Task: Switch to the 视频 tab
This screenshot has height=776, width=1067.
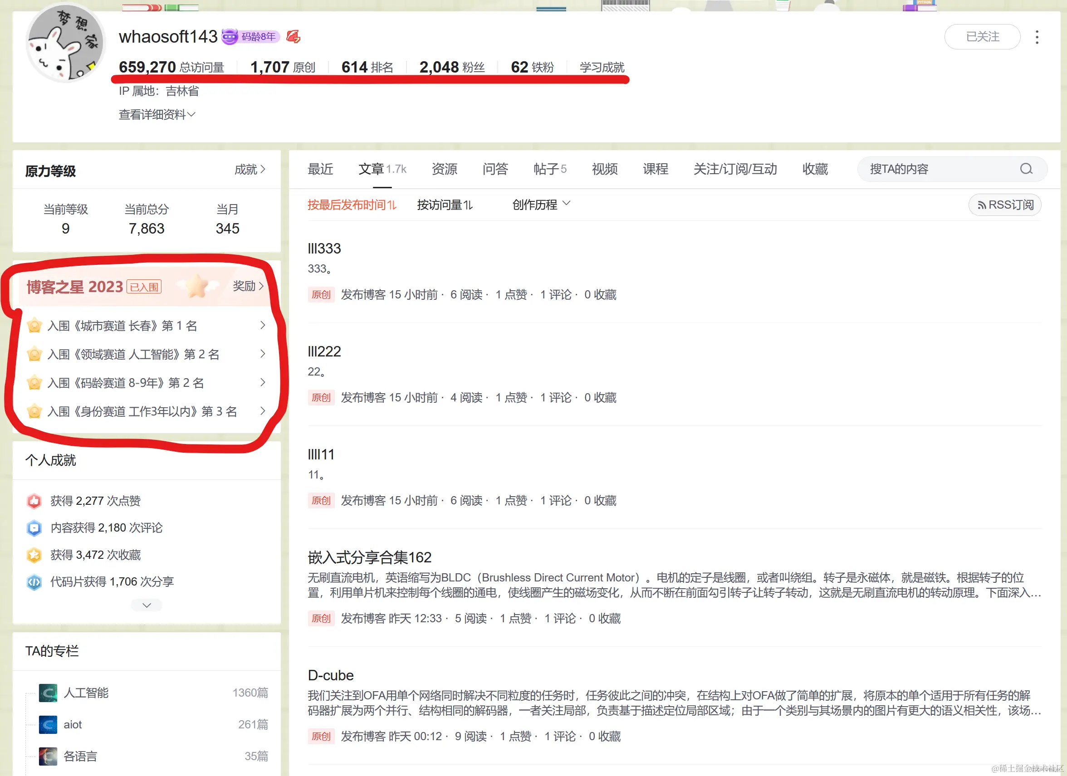Action: point(605,169)
